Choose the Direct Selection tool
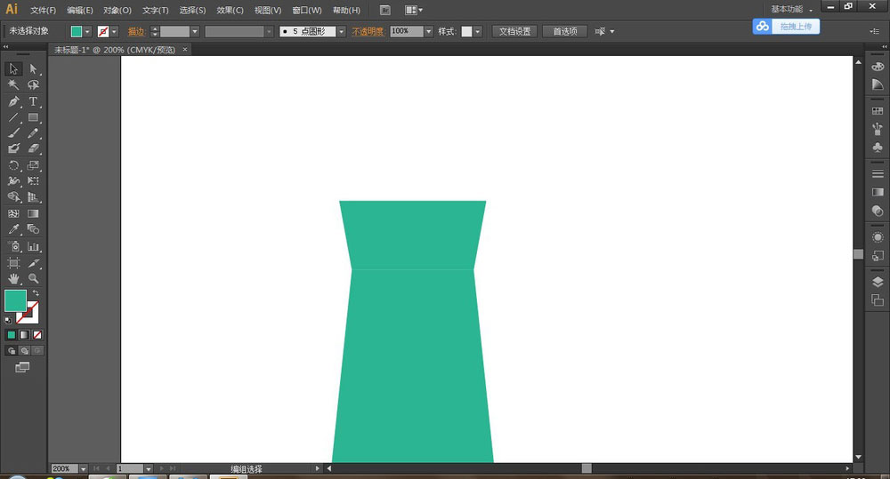 pyautogui.click(x=34, y=69)
